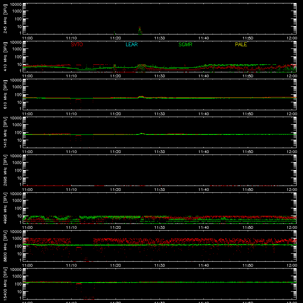Click the cyan LEAR station label
303x303 pixels.
click(131, 44)
